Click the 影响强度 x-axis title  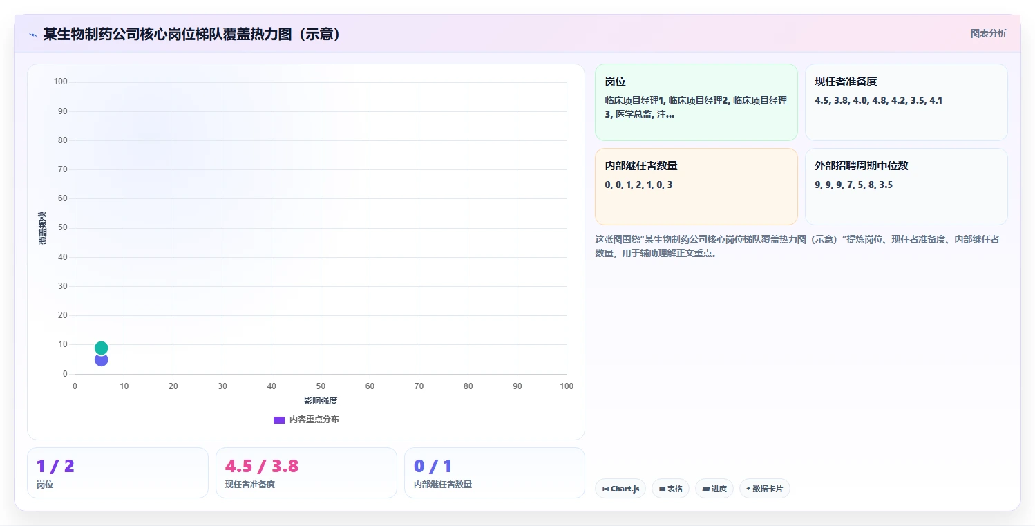321,401
